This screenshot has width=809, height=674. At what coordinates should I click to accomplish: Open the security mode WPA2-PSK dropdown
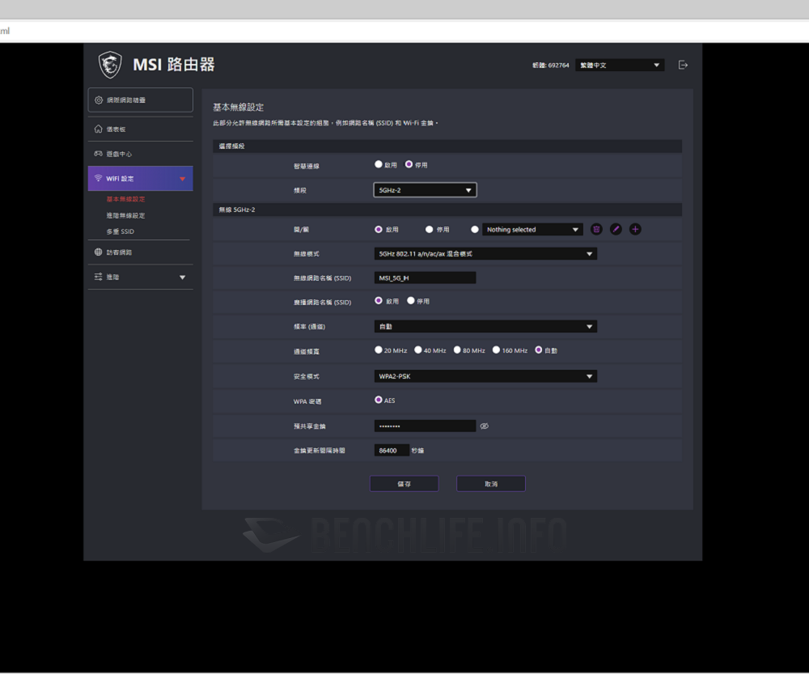point(485,375)
